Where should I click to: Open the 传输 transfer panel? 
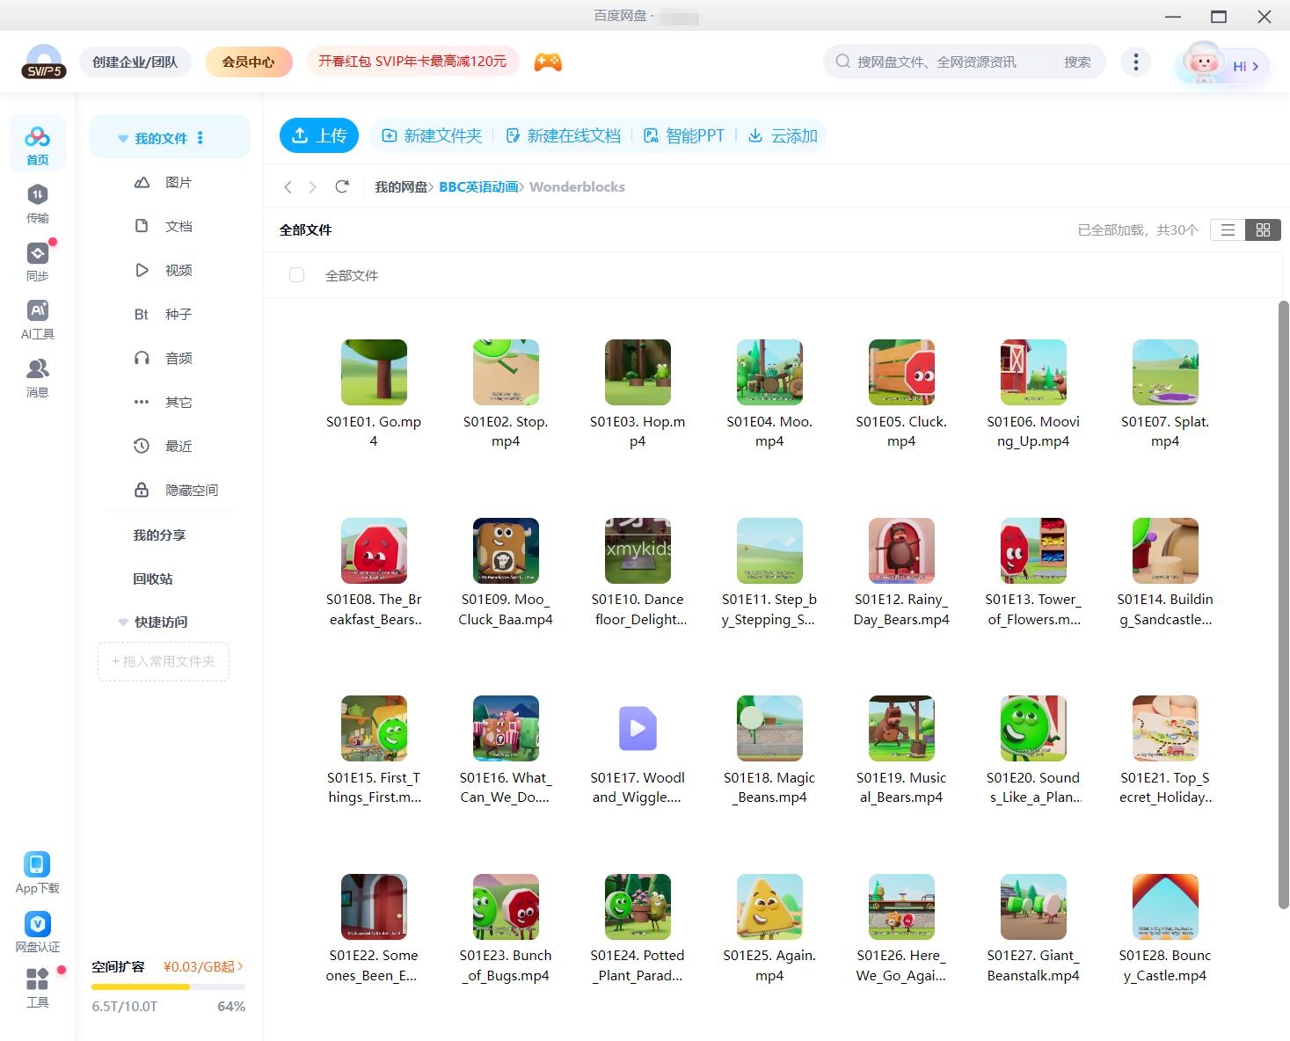click(37, 202)
